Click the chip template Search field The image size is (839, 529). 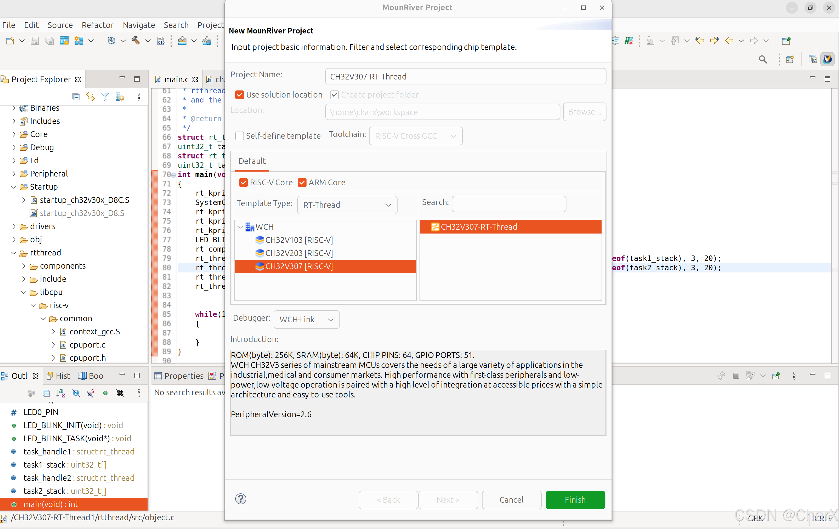[509, 204]
